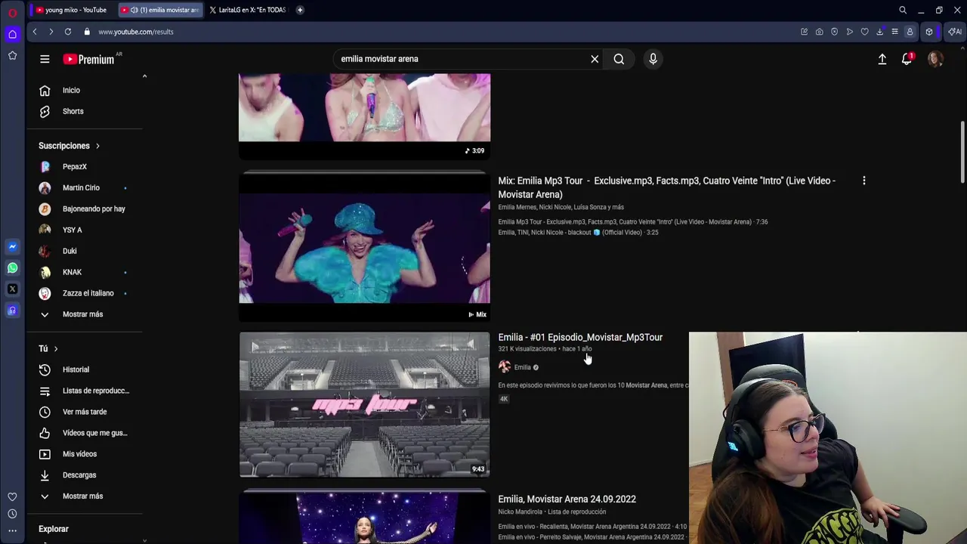Open the 3:09 video thumbnail
Image resolution: width=967 pixels, height=544 pixels.
(364, 116)
